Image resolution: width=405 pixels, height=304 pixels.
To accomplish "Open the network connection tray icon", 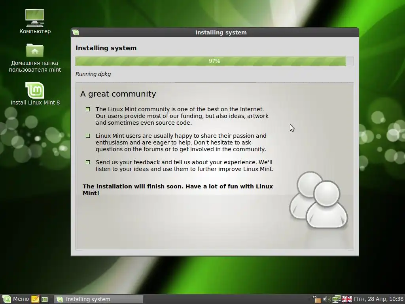I will 336,299.
